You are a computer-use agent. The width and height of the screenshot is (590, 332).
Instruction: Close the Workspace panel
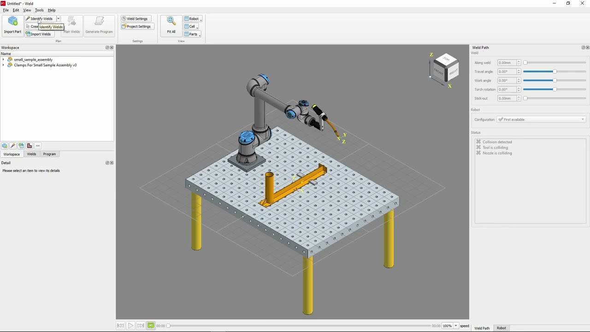[112, 47]
